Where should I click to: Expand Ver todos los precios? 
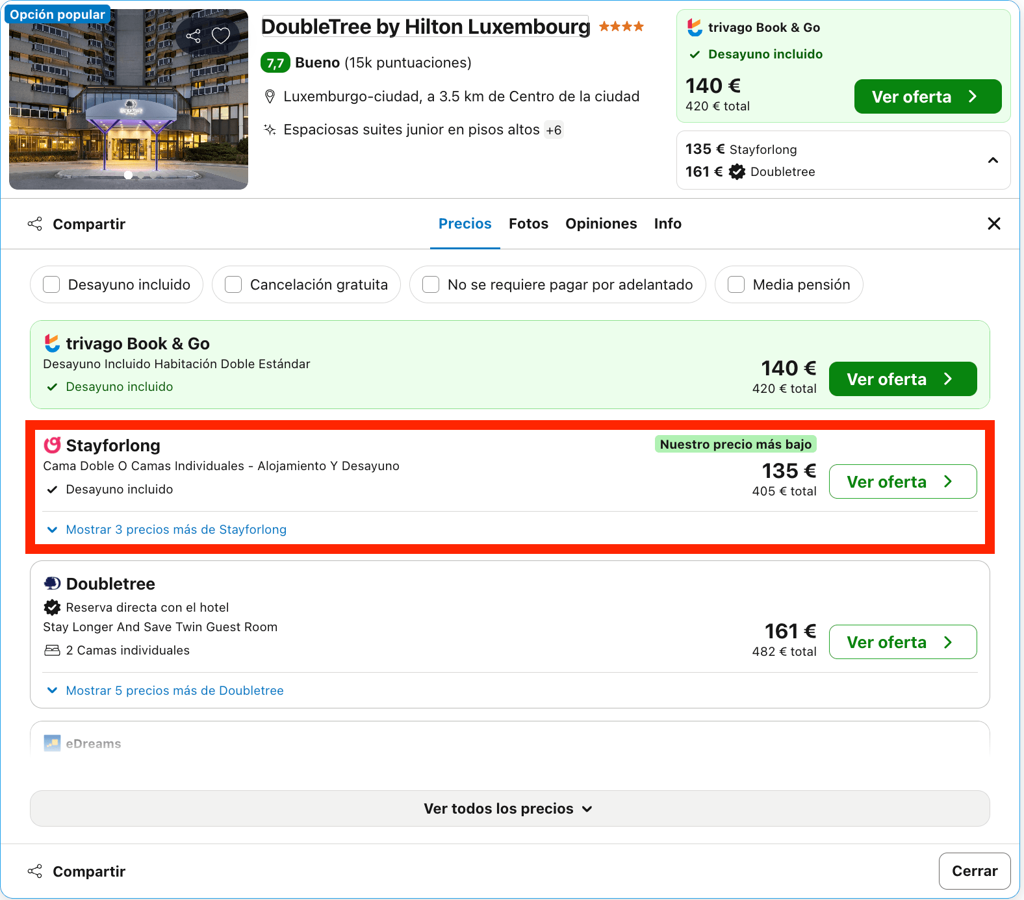tap(510, 808)
